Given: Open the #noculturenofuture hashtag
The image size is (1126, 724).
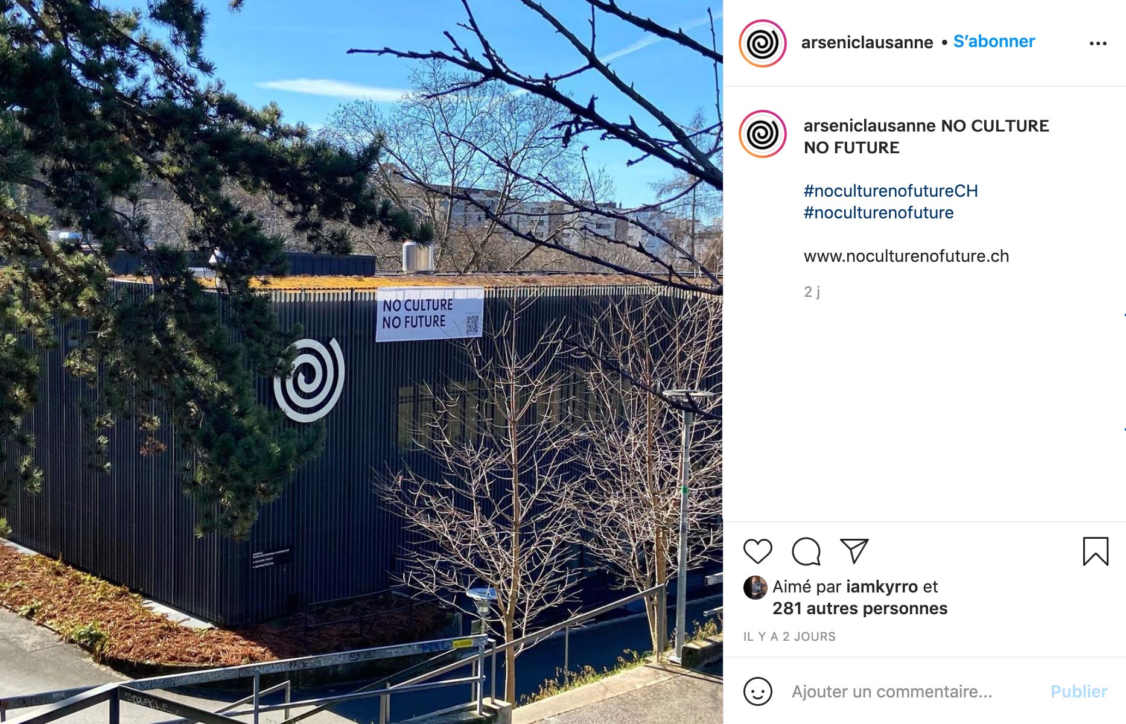Looking at the screenshot, I should pyautogui.click(x=879, y=212).
